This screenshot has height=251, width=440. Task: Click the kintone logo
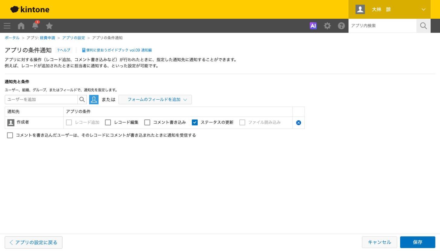click(30, 9)
